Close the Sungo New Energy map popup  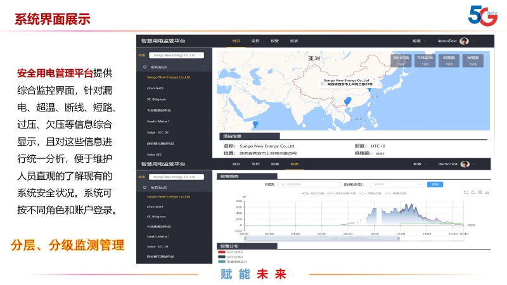(374, 77)
